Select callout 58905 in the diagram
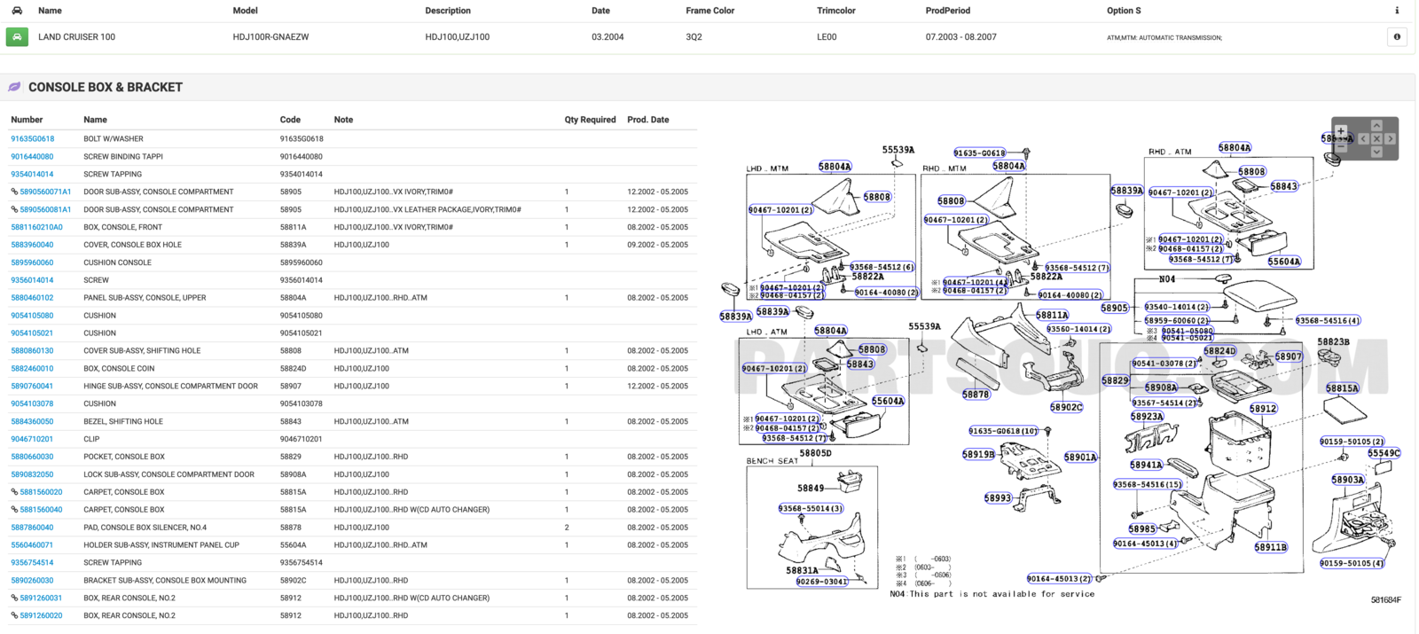The width and height of the screenshot is (1419, 634). [x=1115, y=308]
